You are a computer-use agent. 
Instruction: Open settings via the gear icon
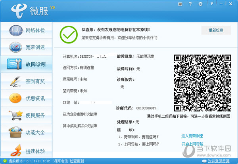point(200,4)
